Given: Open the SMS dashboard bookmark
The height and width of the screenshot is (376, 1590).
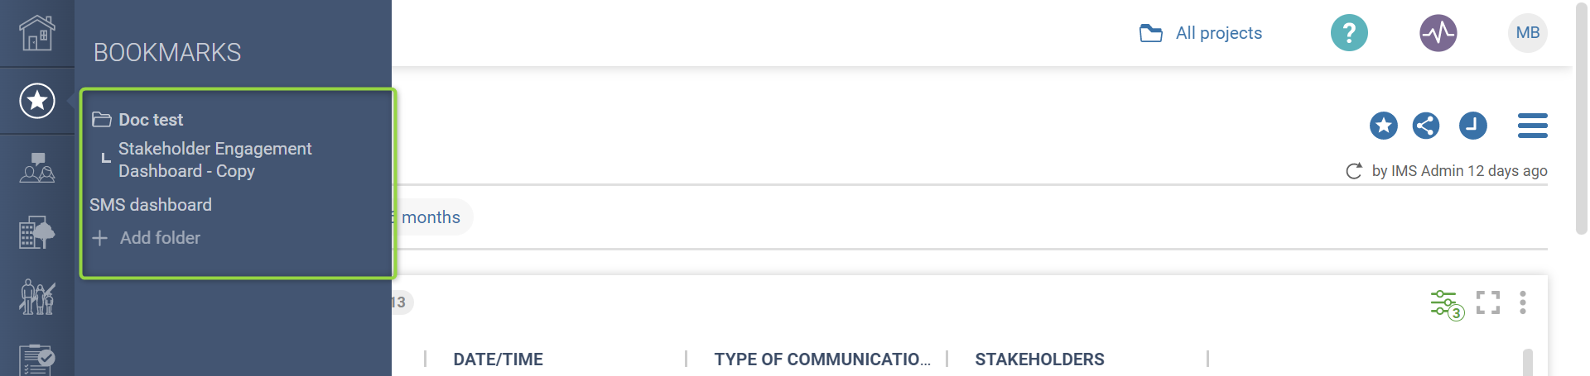Looking at the screenshot, I should (x=151, y=205).
